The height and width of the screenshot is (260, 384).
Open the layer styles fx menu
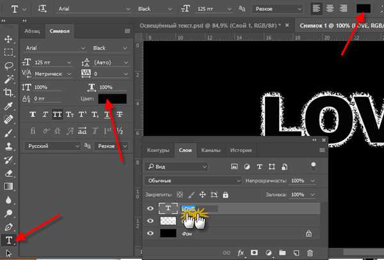click(241, 253)
